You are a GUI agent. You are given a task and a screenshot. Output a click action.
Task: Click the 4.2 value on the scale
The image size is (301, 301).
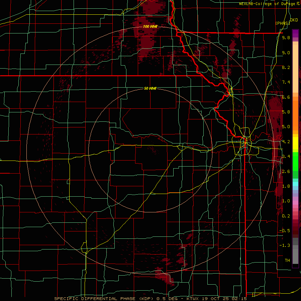tap(286, 142)
